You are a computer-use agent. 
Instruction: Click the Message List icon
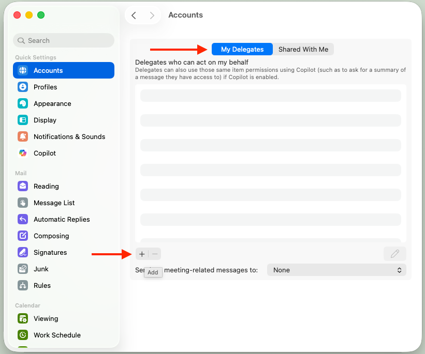(x=23, y=203)
